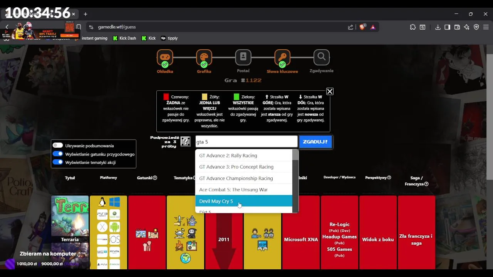Click the PS Vita platform icon
This screenshot has width=493, height=277.
point(115,252)
